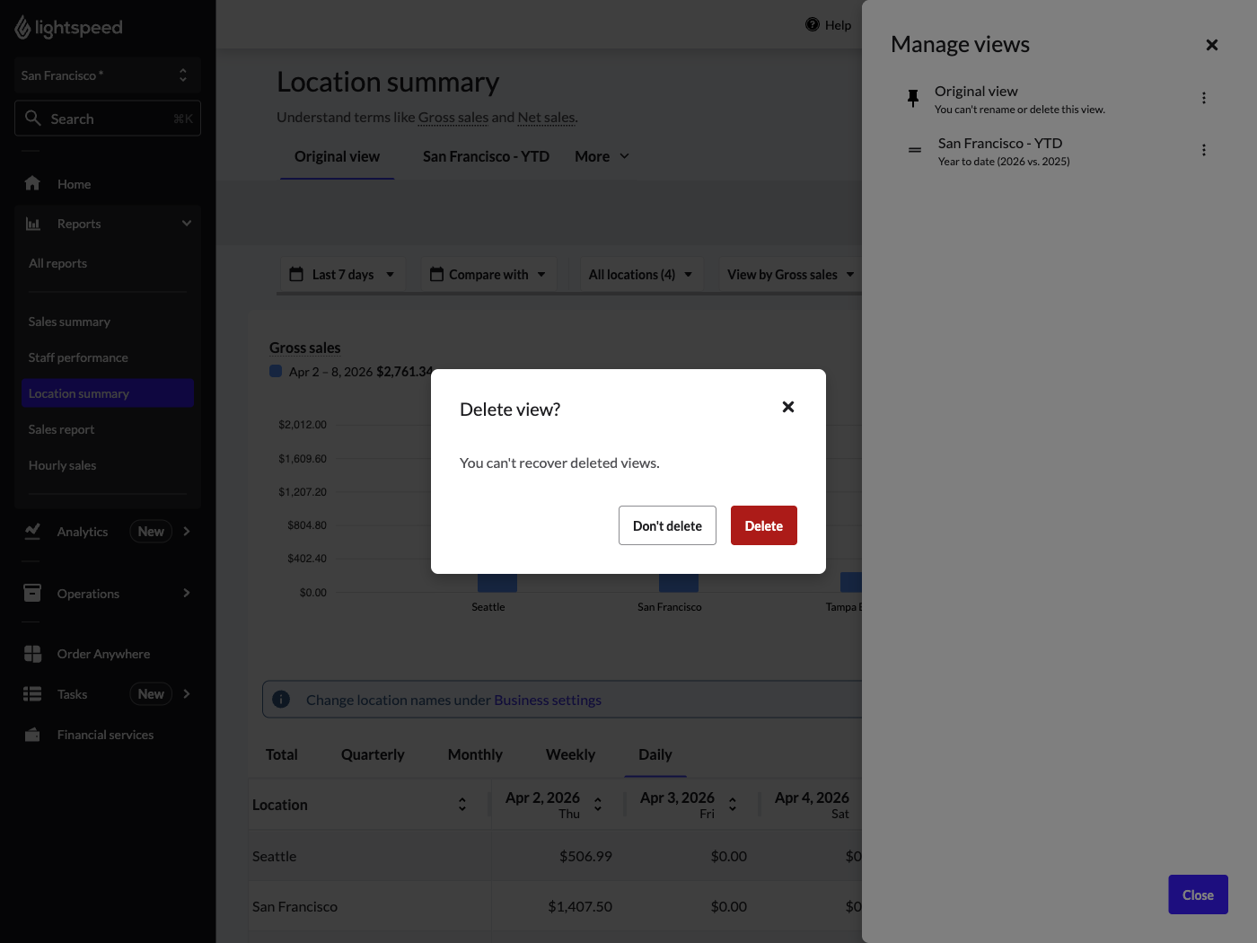Open the Business settings link
Viewport: 1257px width, 943px height.
(548, 700)
